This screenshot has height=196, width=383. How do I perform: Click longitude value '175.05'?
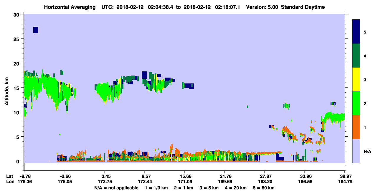[65, 182]
